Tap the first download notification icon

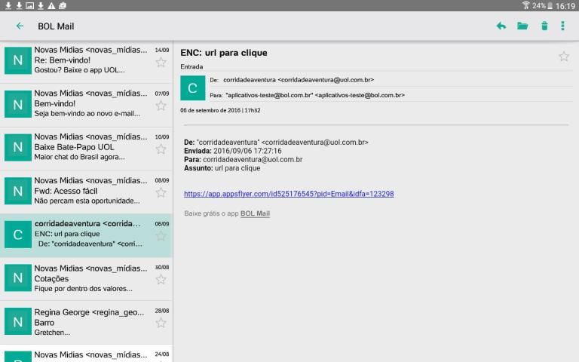(8, 5)
